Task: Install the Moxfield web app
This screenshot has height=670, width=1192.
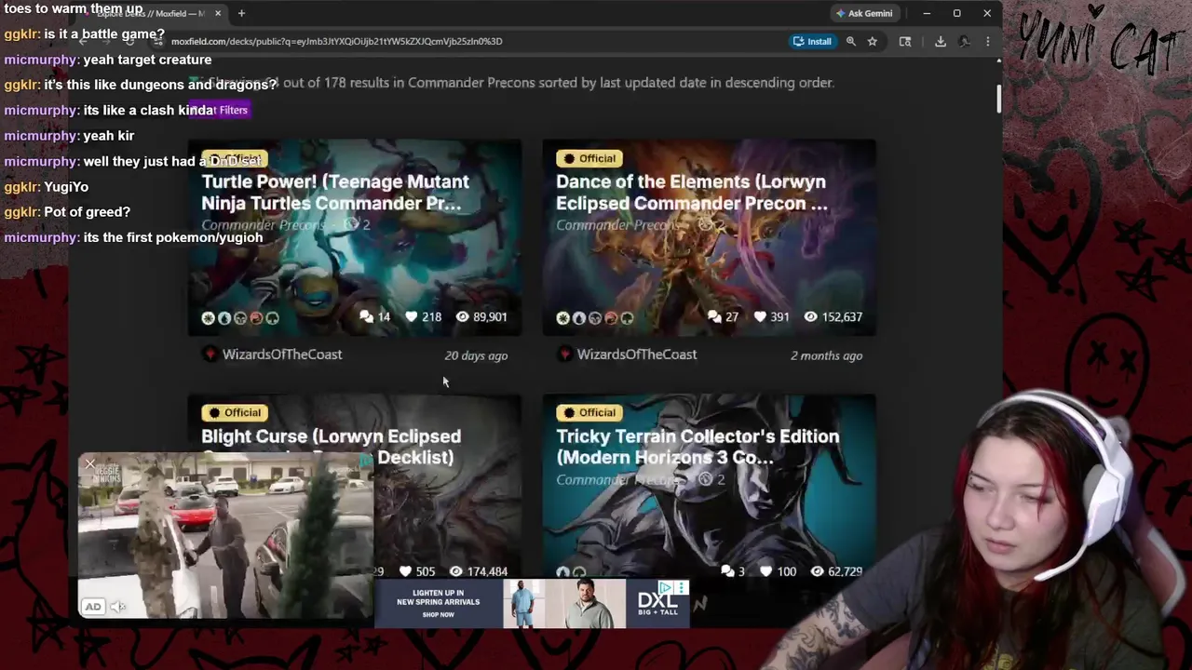Action: tap(811, 41)
